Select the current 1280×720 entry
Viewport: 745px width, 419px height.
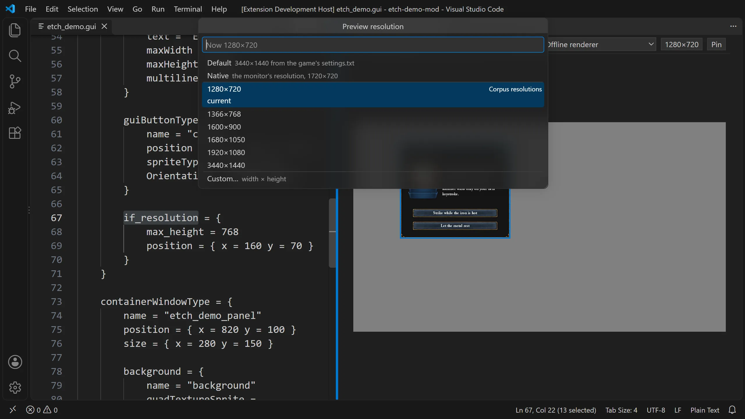tap(373, 95)
